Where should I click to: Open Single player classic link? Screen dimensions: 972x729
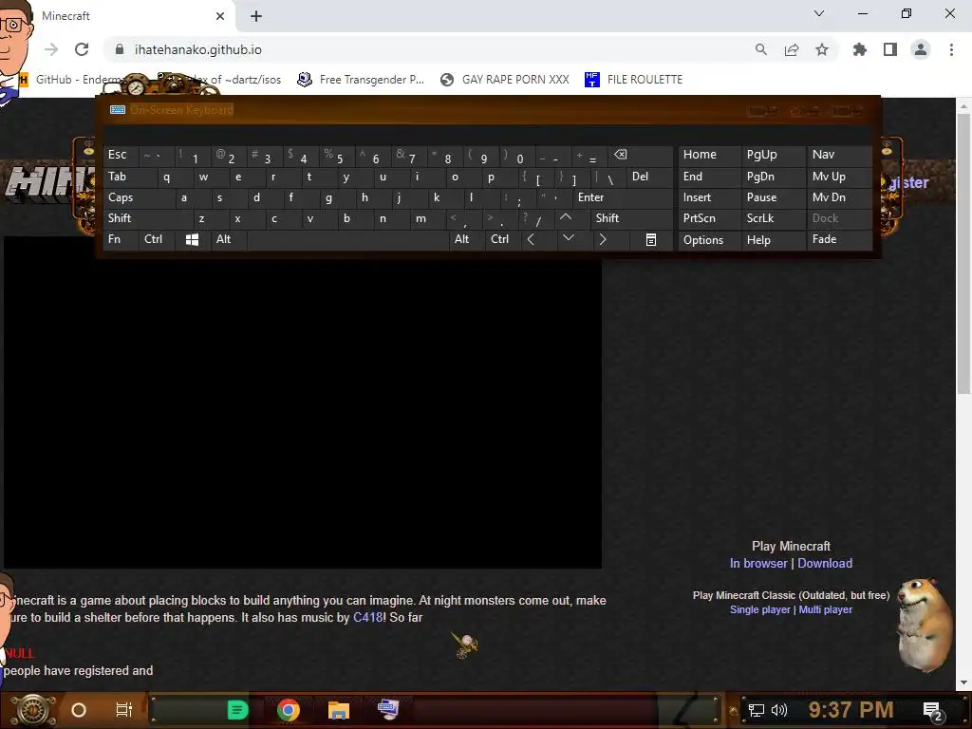[x=760, y=610]
